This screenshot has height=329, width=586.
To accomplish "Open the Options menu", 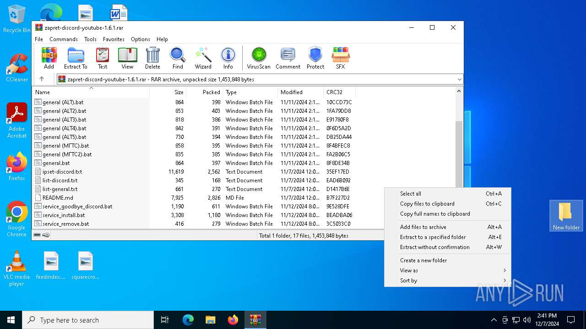I will click(x=141, y=39).
